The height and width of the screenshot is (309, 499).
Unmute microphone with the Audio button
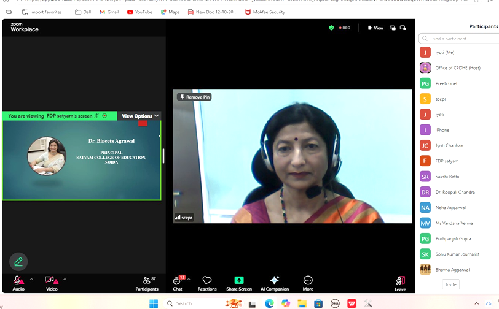(18, 283)
